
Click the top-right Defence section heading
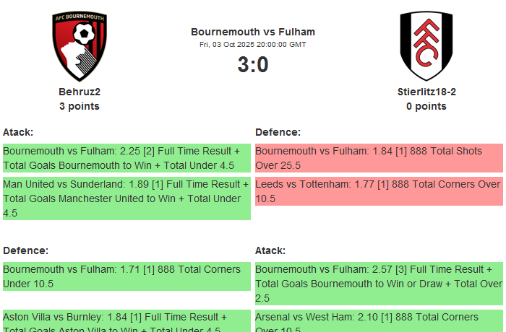tap(278, 132)
